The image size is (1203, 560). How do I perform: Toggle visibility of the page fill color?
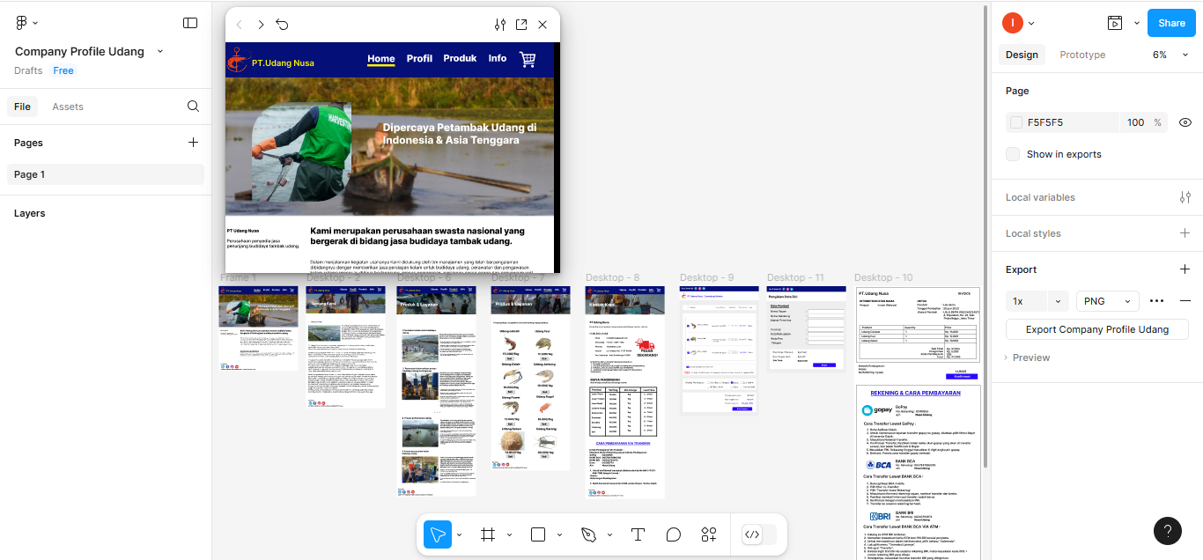tap(1185, 122)
